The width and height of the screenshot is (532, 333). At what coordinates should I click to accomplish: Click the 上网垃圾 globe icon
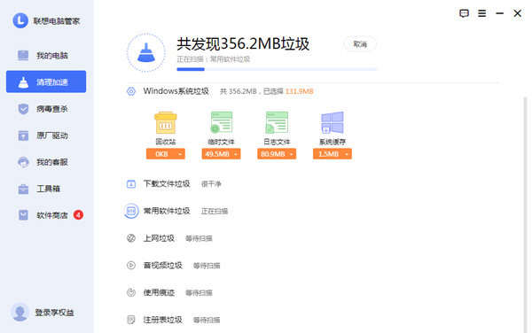click(x=131, y=238)
